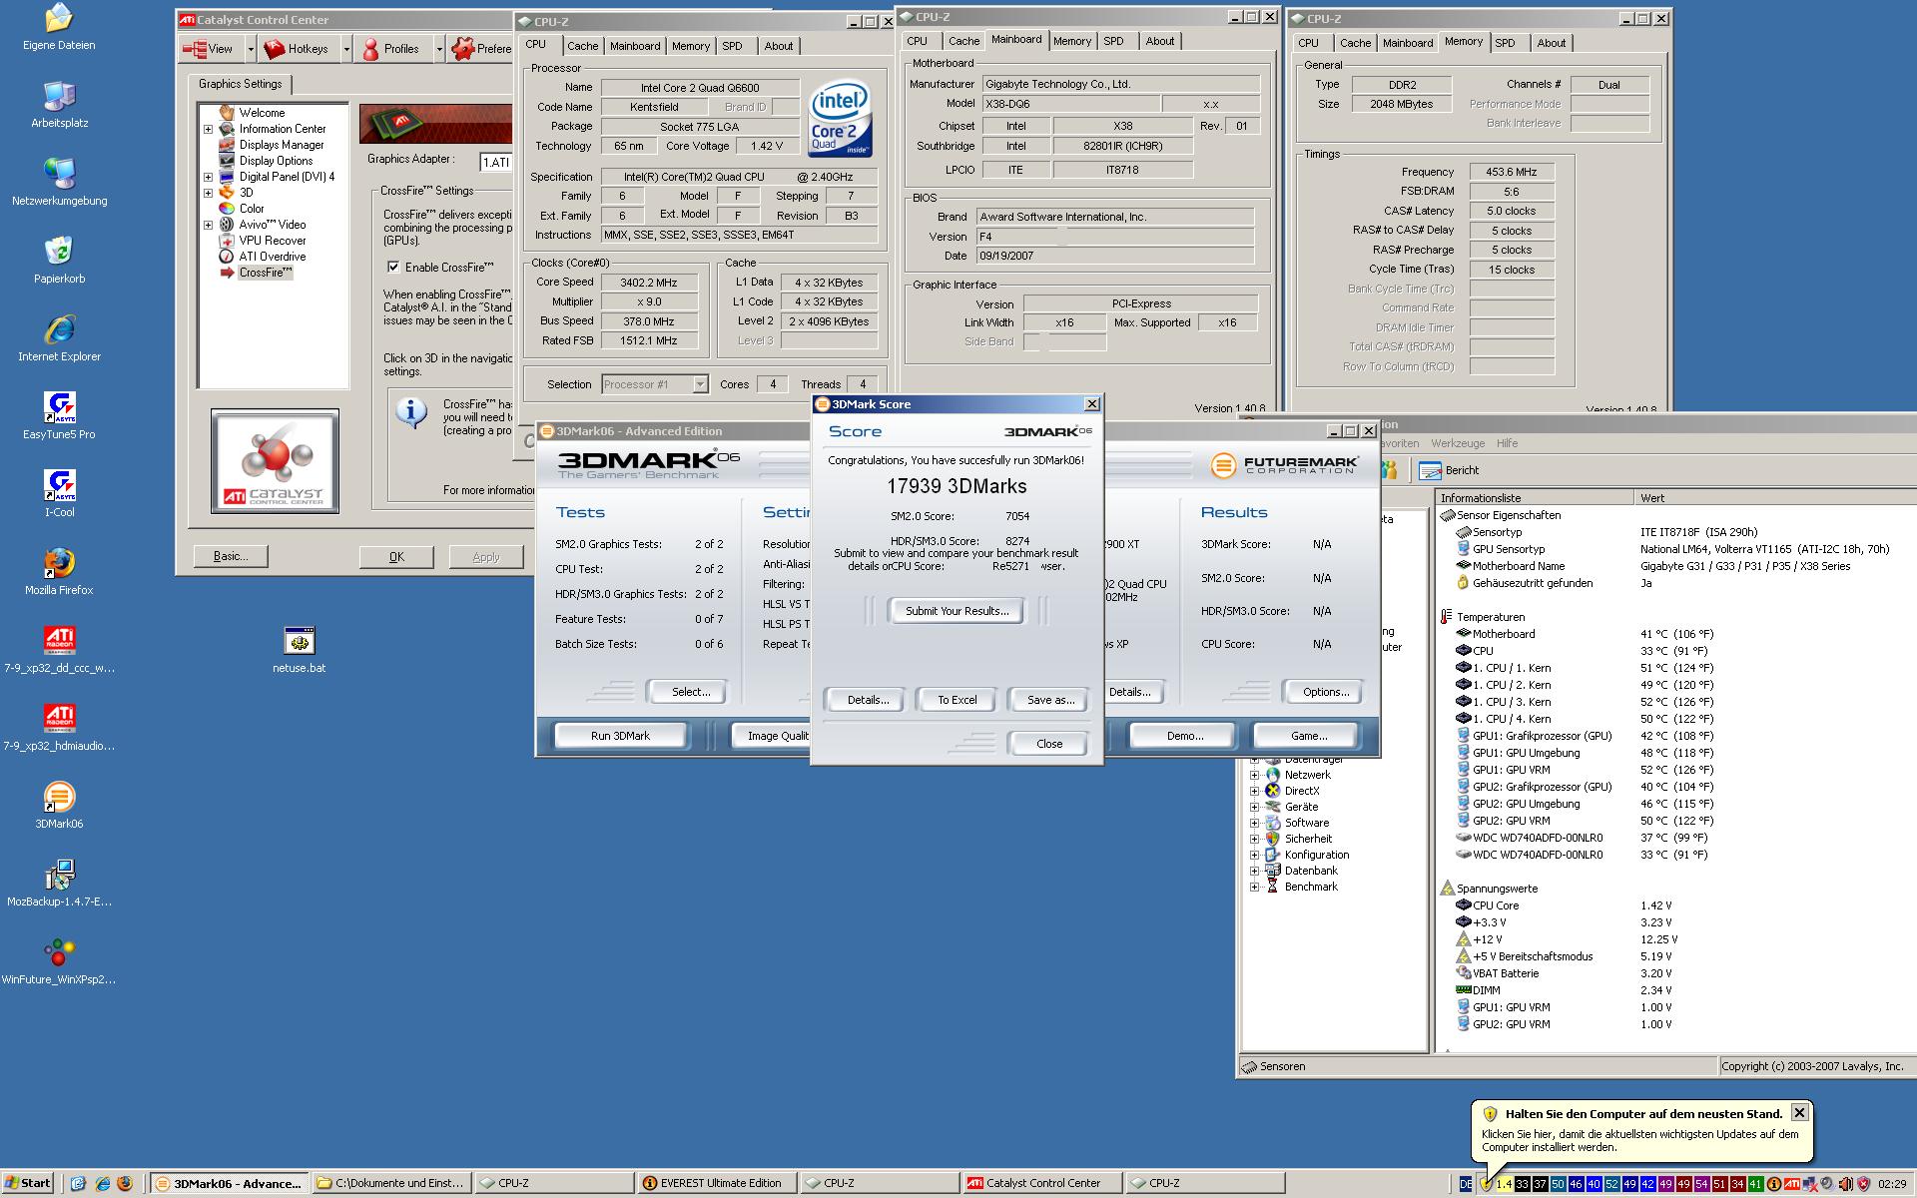1917x1198 pixels.
Task: Select CrossFire item in Catalyst tree
Action: (x=265, y=273)
